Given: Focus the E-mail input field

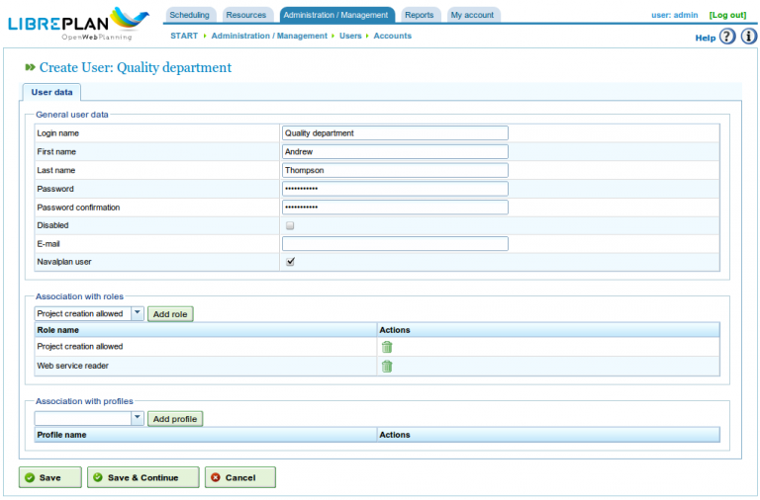Looking at the screenshot, I should pyautogui.click(x=395, y=244).
